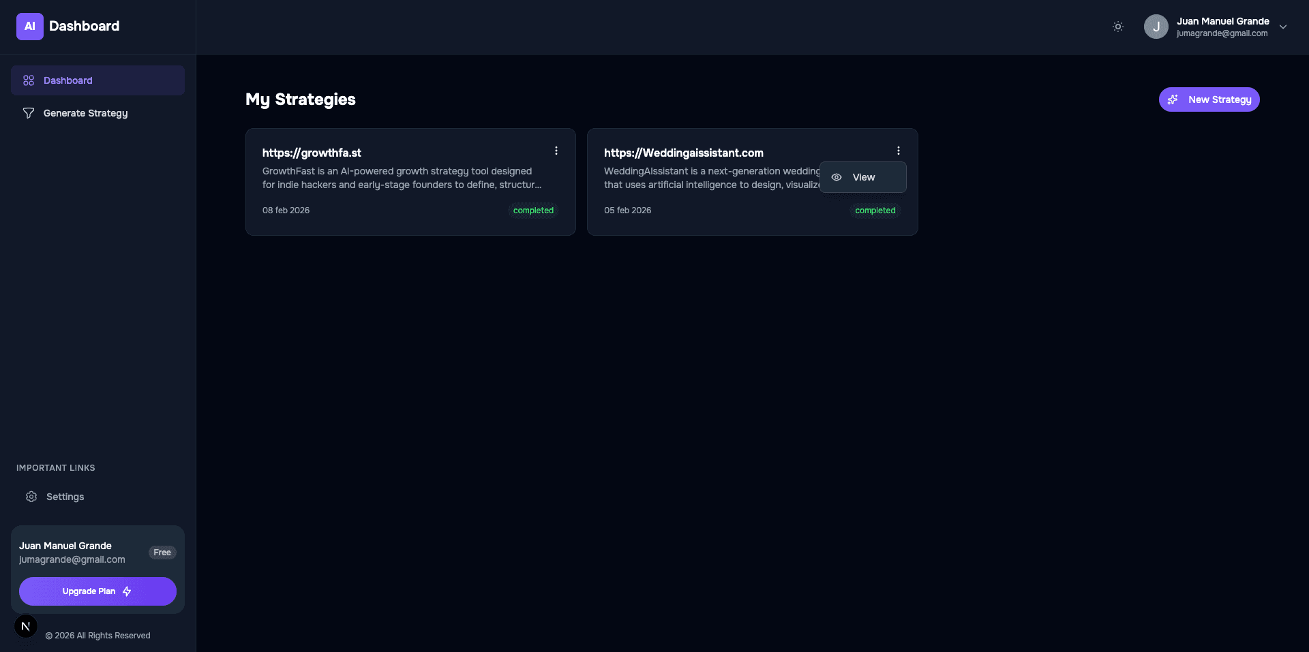Click the AI logo in the top-left corner
This screenshot has width=1309, height=652.
[x=29, y=26]
